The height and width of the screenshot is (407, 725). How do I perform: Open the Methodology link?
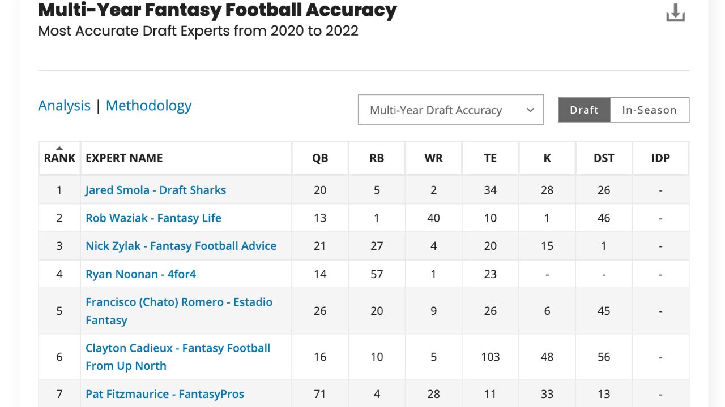[149, 106]
